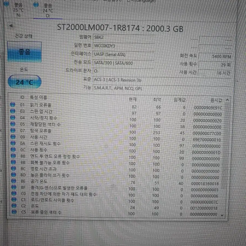The height and width of the screenshot is (246, 246).
Task: Click the 24 °C temperature button
Action: pos(25,82)
